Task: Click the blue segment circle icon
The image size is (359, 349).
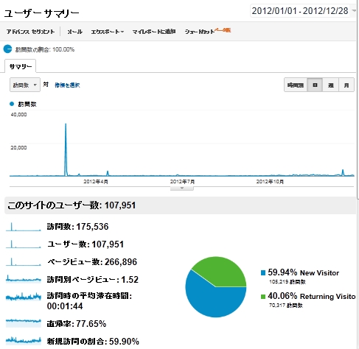Action: tap(7, 49)
